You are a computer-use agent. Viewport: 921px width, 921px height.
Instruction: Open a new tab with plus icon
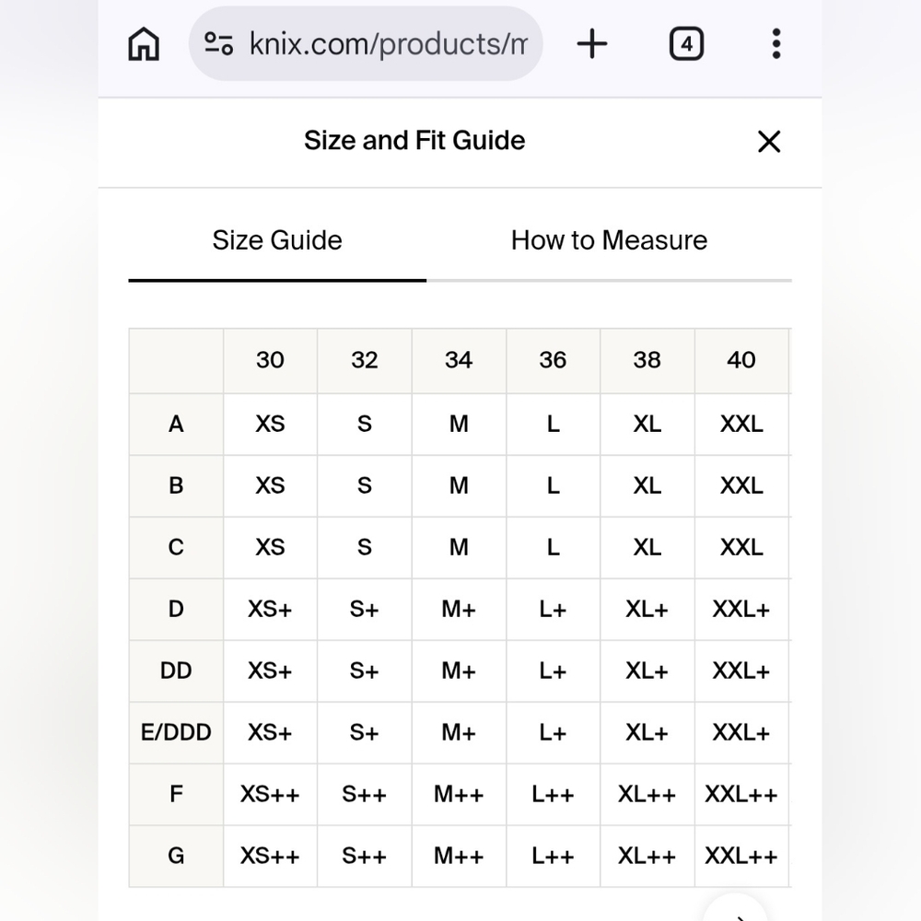[592, 44]
